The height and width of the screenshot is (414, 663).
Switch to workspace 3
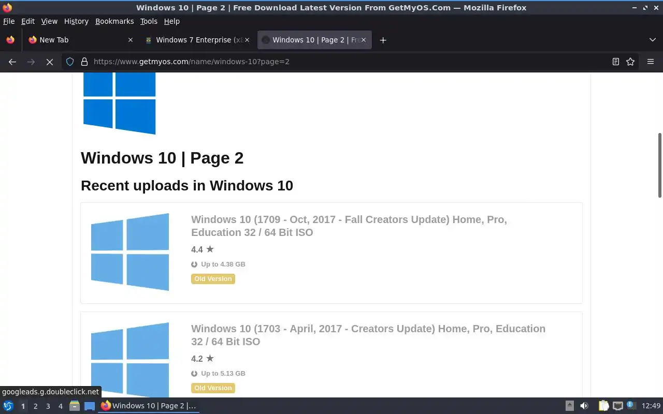coord(48,406)
